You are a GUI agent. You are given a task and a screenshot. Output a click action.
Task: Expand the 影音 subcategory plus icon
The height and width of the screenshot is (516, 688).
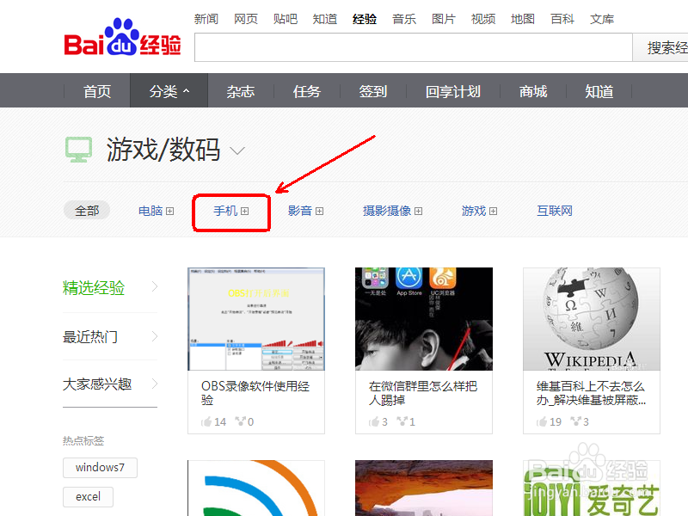pos(319,212)
